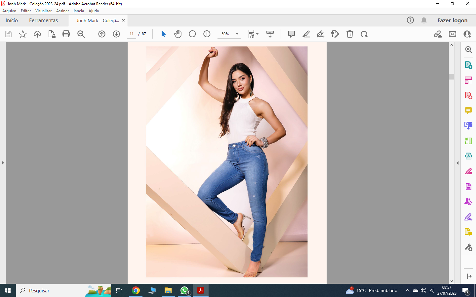Go to the next page arrow
The image size is (476, 297).
coord(116,34)
